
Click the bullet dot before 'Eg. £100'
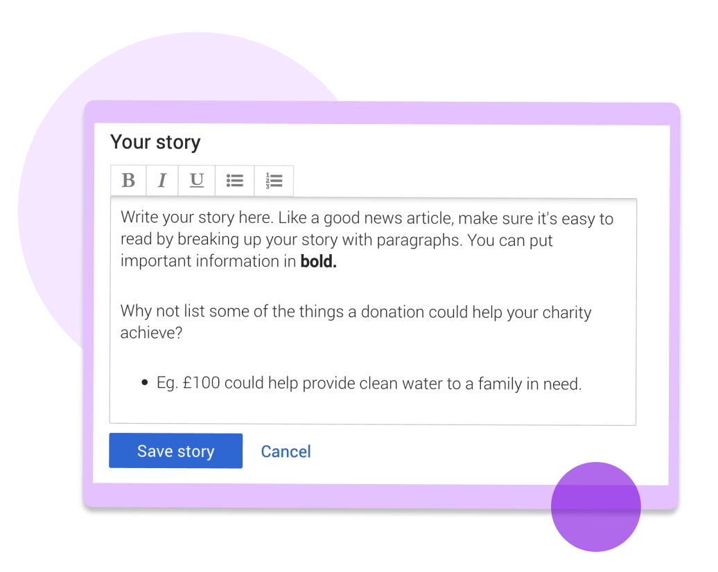145,382
